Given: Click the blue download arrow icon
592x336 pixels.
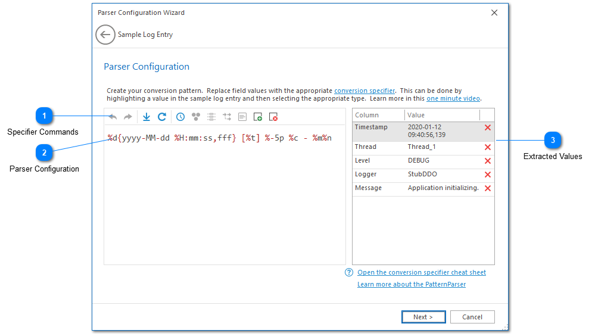Looking at the screenshot, I should 147,117.
